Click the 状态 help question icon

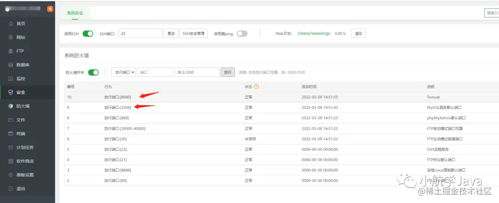click(x=256, y=86)
